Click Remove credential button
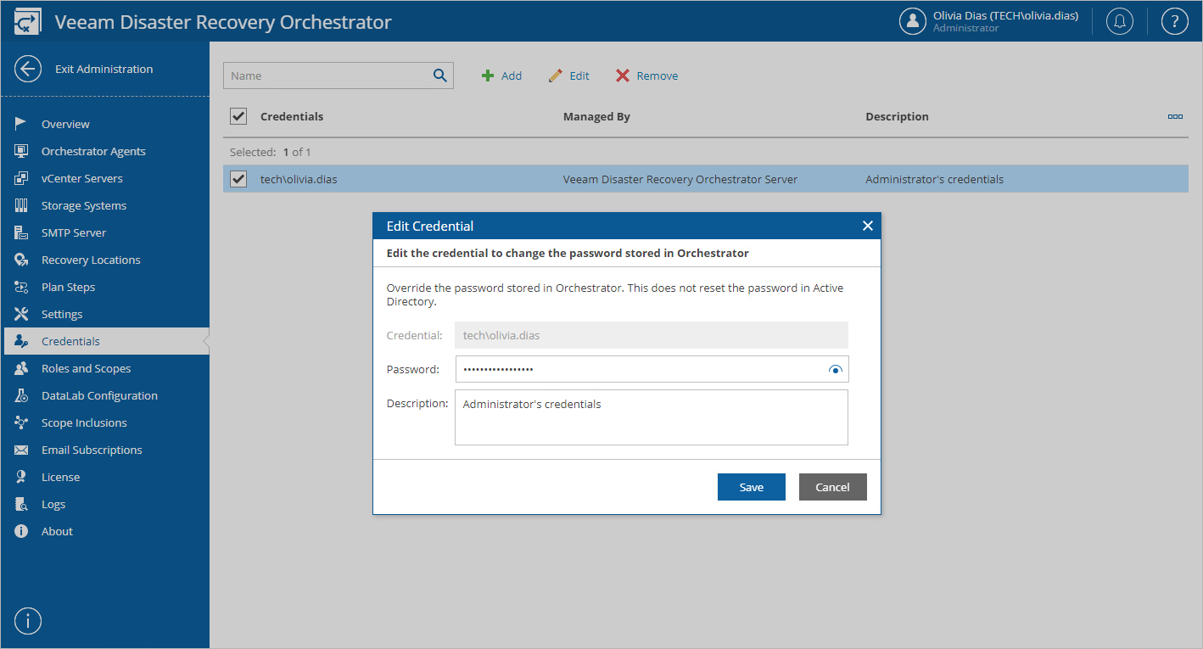 pos(646,76)
